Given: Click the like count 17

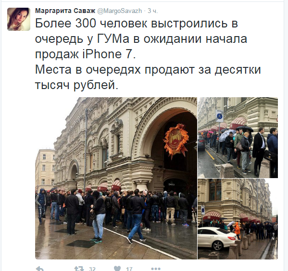Looking at the screenshot, I should pyautogui.click(x=129, y=269).
